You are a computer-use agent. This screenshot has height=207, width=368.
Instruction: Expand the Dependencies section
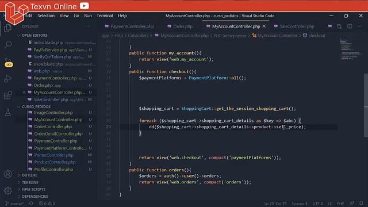(x=34, y=197)
